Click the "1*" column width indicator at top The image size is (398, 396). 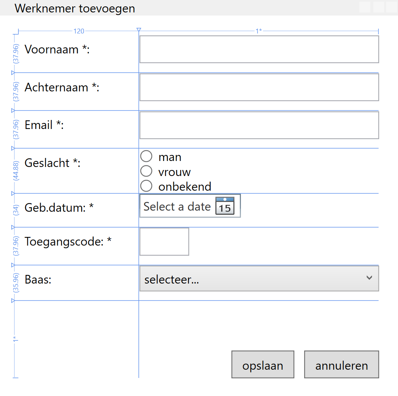[259, 31]
